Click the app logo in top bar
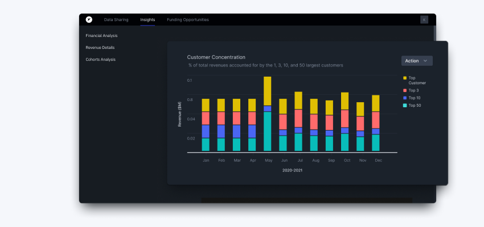The width and height of the screenshot is (484, 227). coord(89,19)
